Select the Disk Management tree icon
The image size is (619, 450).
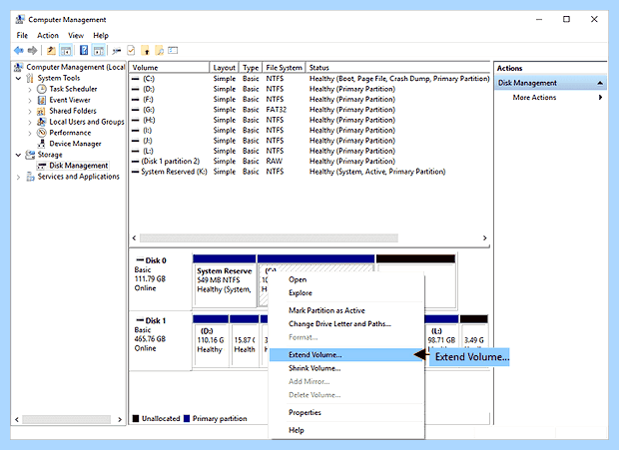click(x=42, y=166)
